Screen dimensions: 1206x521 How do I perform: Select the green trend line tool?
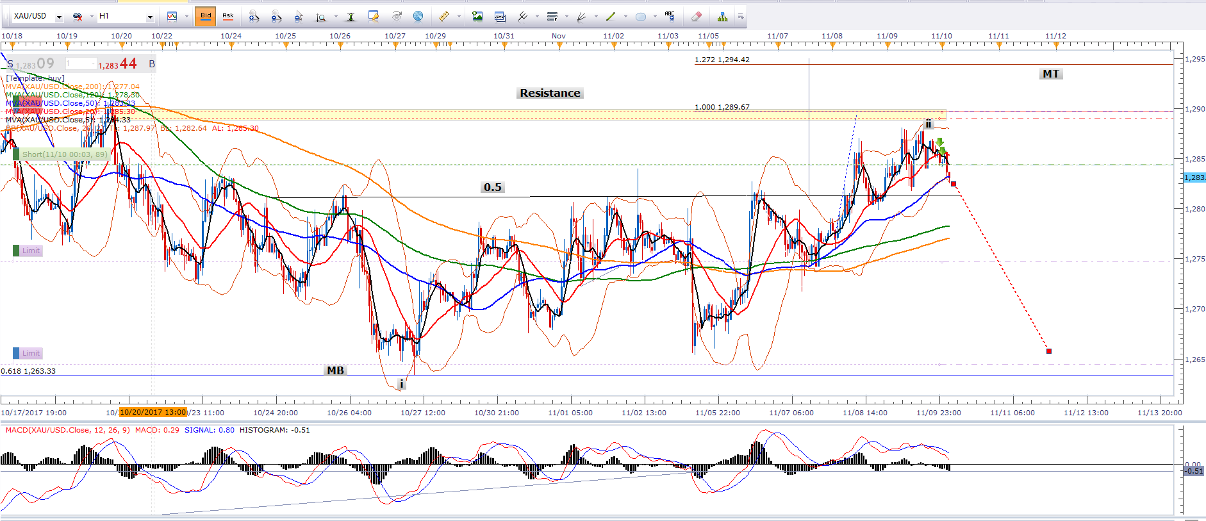(x=611, y=17)
